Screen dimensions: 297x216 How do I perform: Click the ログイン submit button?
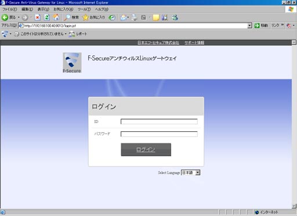(146, 149)
